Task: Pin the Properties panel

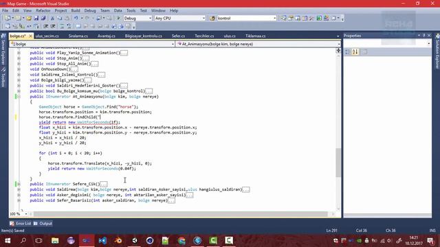Action: click(x=423, y=35)
